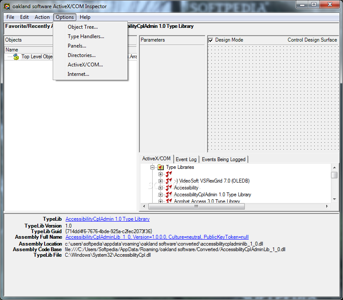Open AccessibilityCplAdmin 1.0 Type Library link

point(108,219)
